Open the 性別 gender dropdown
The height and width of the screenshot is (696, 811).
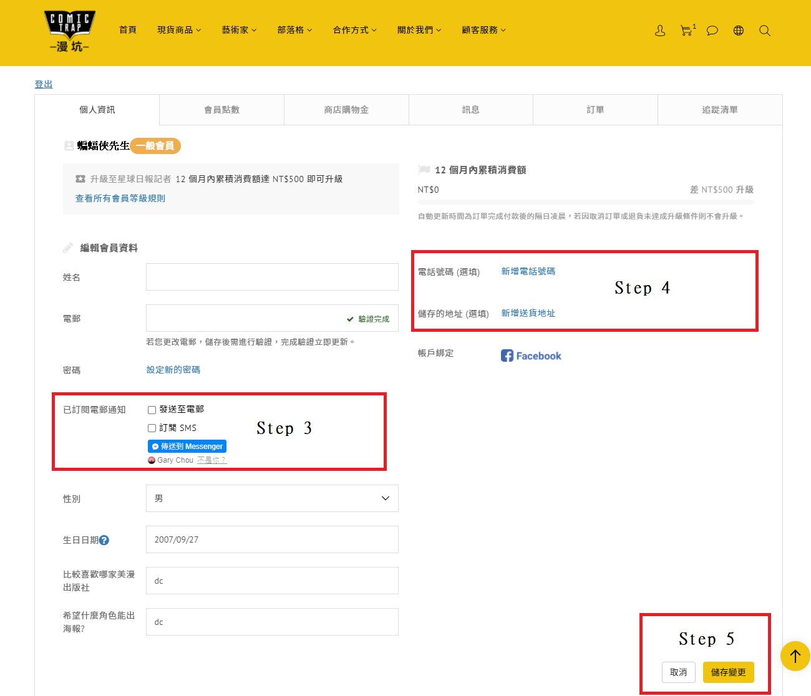pyautogui.click(x=272, y=498)
